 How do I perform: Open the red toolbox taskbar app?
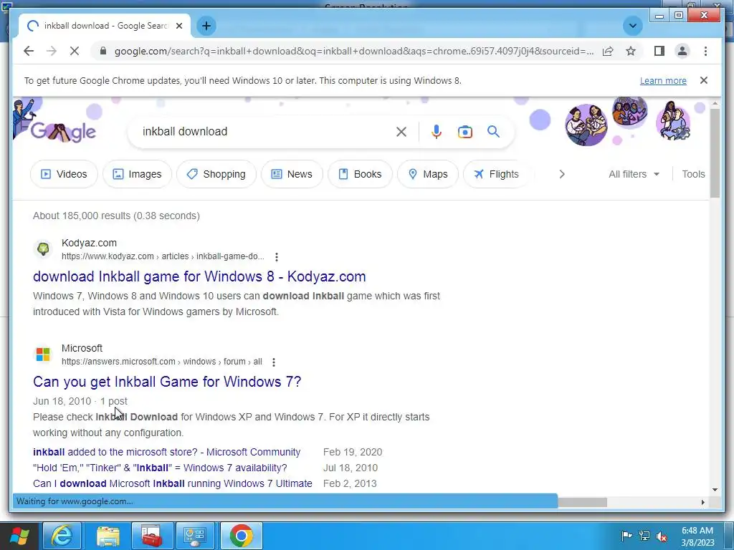click(x=153, y=536)
